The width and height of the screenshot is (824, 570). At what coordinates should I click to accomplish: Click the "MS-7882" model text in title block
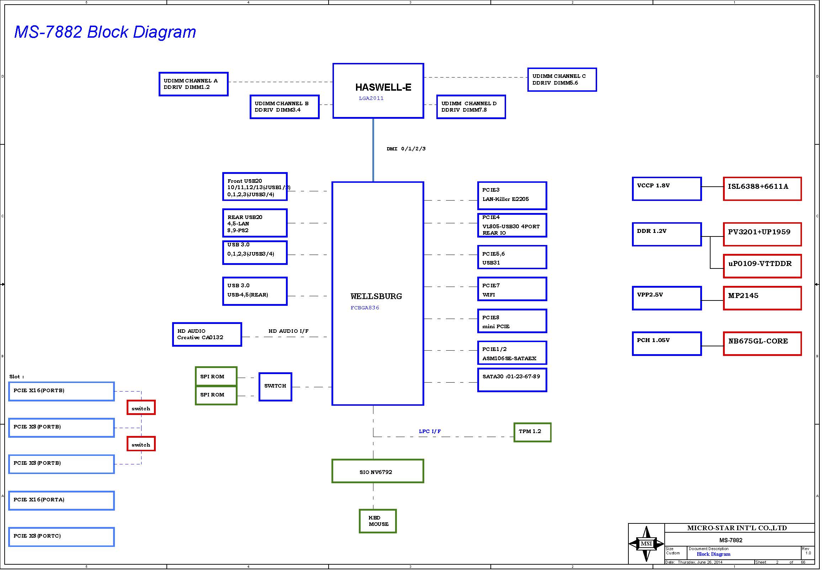[731, 540]
